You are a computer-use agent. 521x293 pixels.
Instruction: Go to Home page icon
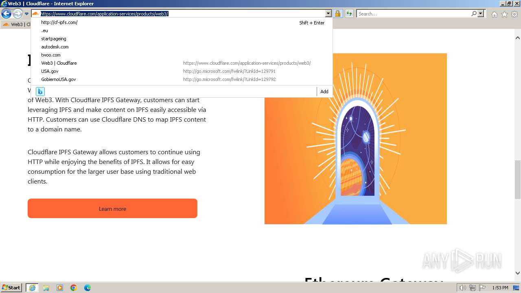[494, 14]
